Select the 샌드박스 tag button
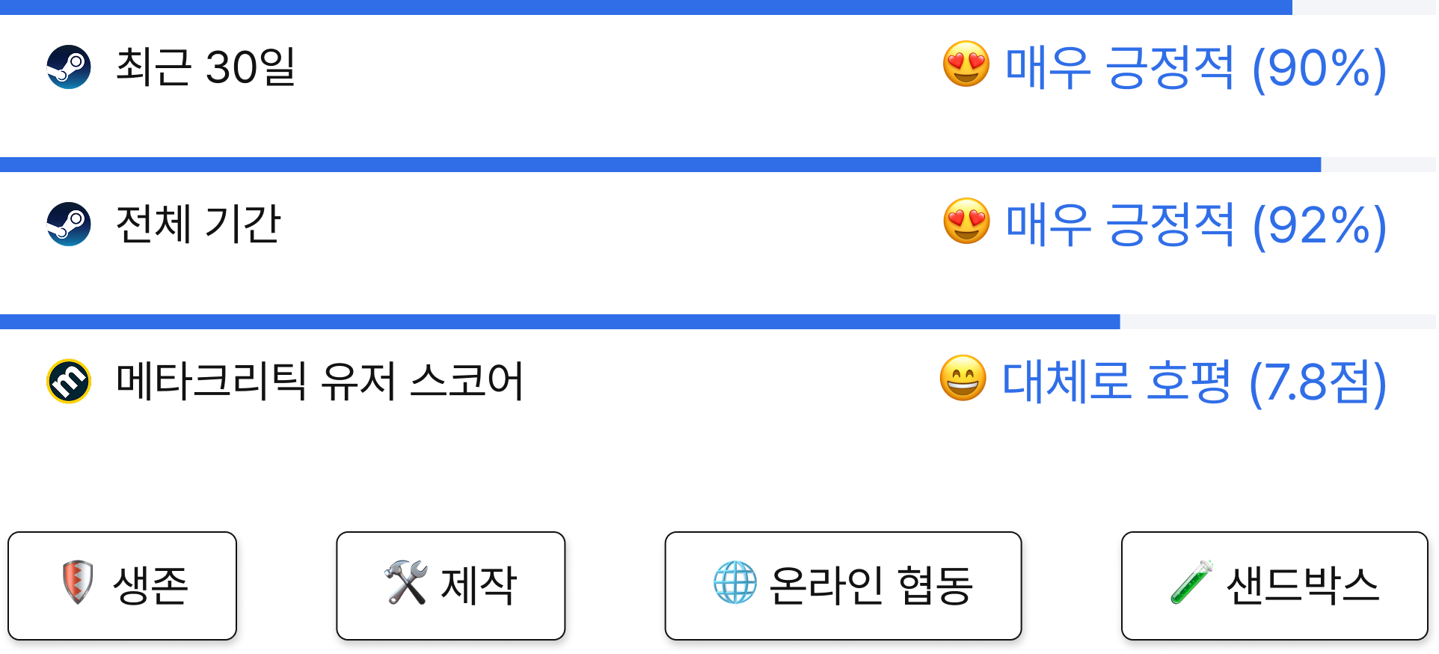 pos(1274,586)
